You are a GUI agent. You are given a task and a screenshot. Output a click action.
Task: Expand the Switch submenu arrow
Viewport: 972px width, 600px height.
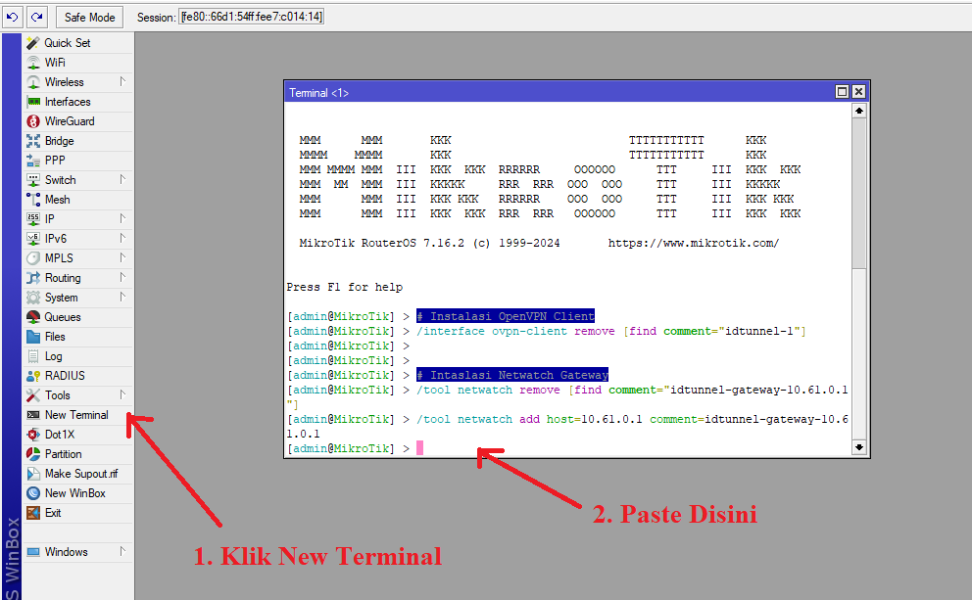[x=122, y=179]
